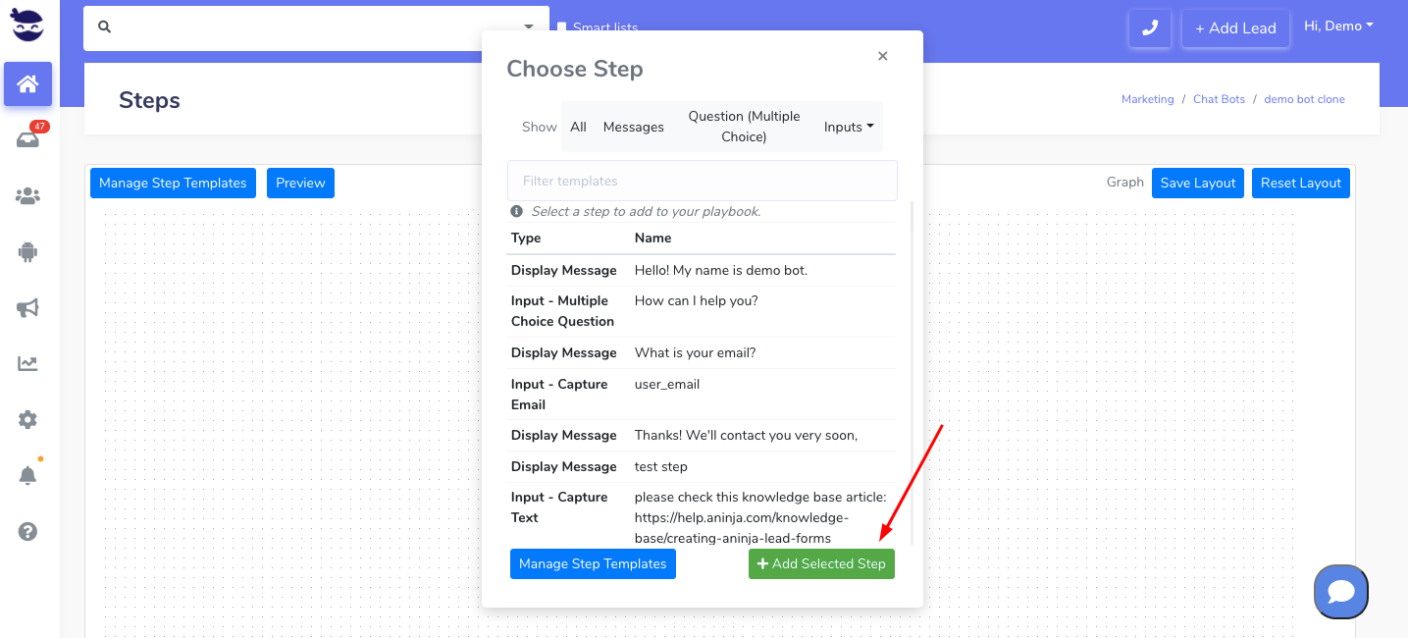
Task: Click the notifications bell icon
Action: coord(27,476)
